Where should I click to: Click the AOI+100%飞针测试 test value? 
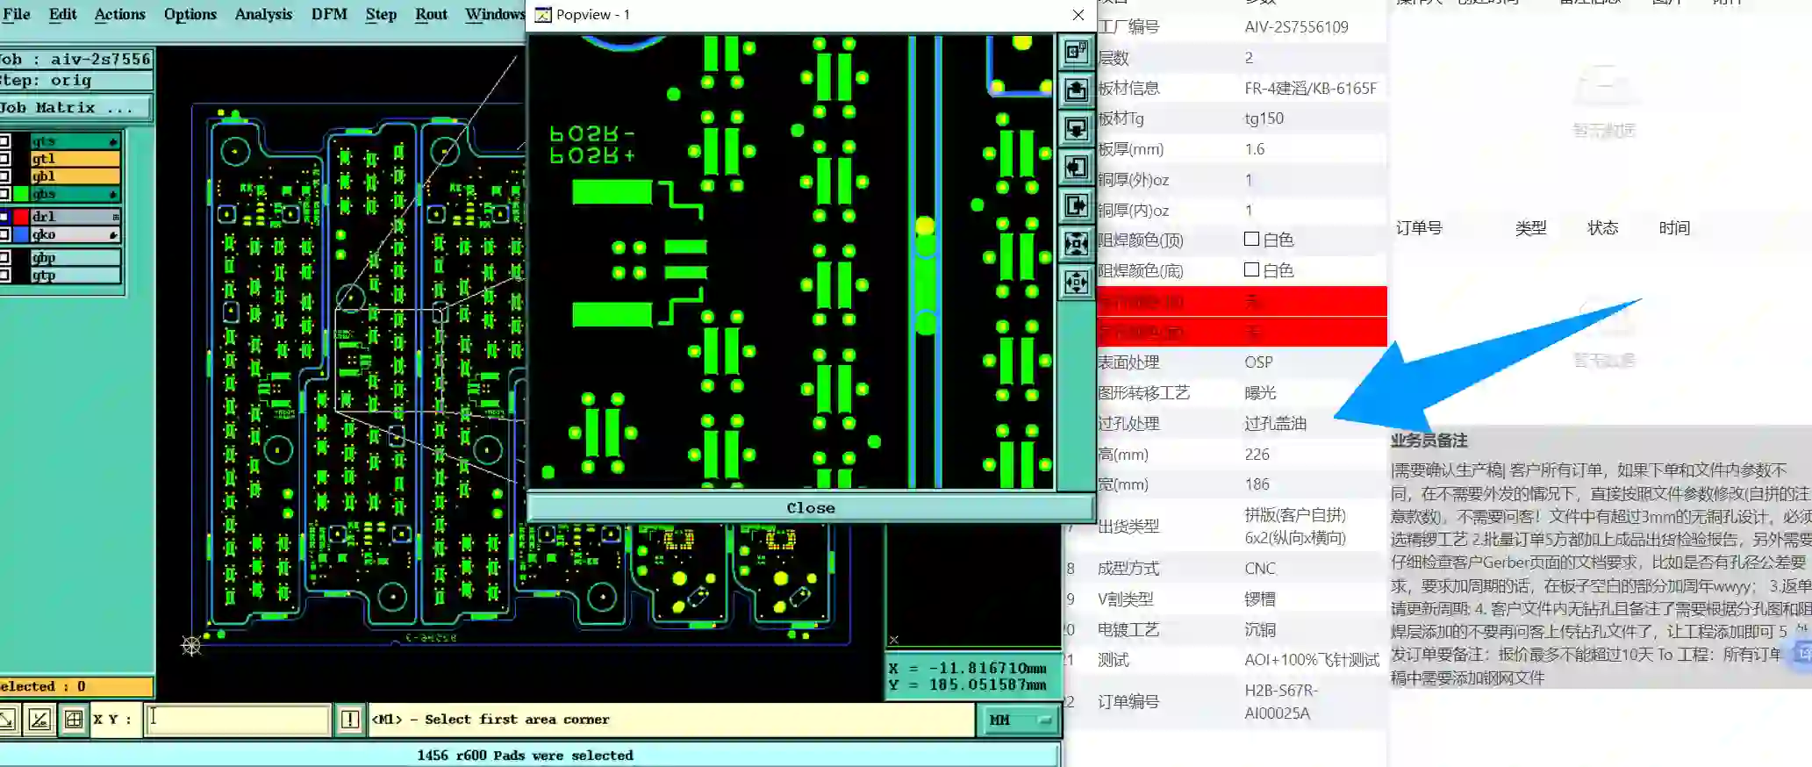point(1312,660)
